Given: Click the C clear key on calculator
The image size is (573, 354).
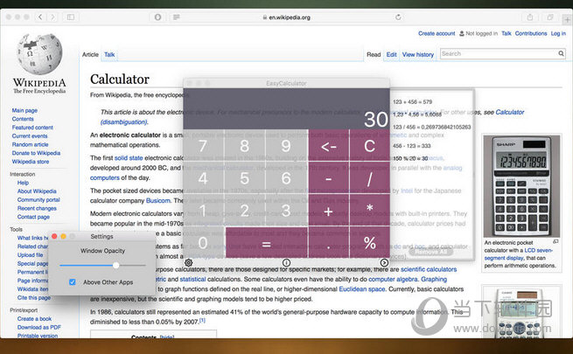Looking at the screenshot, I should 369,146.
